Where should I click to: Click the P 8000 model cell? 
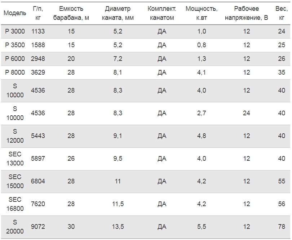coord(15,72)
